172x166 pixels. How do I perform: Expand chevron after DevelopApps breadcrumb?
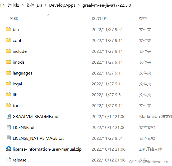coord(79,5)
